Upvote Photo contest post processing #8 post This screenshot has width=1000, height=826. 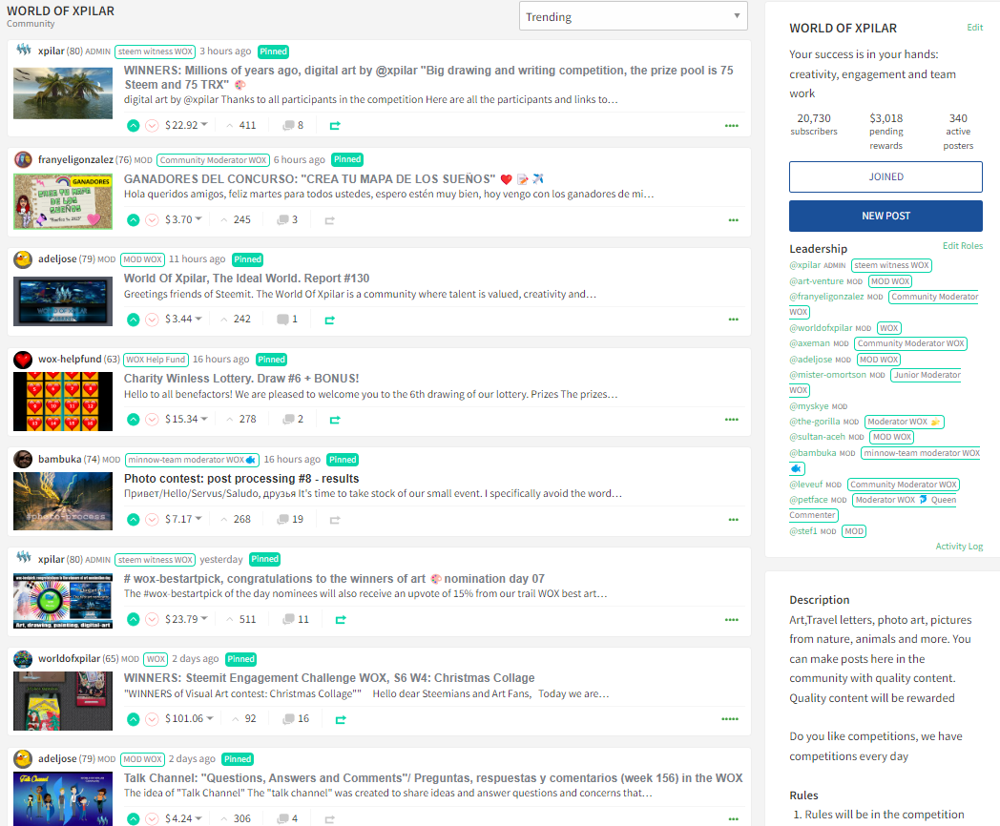coord(133,520)
